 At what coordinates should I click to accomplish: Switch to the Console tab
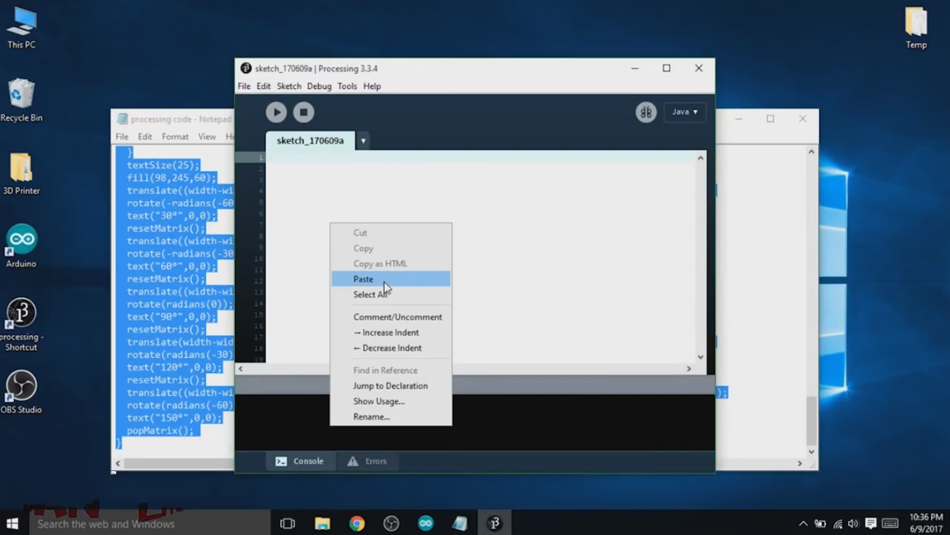tap(300, 461)
